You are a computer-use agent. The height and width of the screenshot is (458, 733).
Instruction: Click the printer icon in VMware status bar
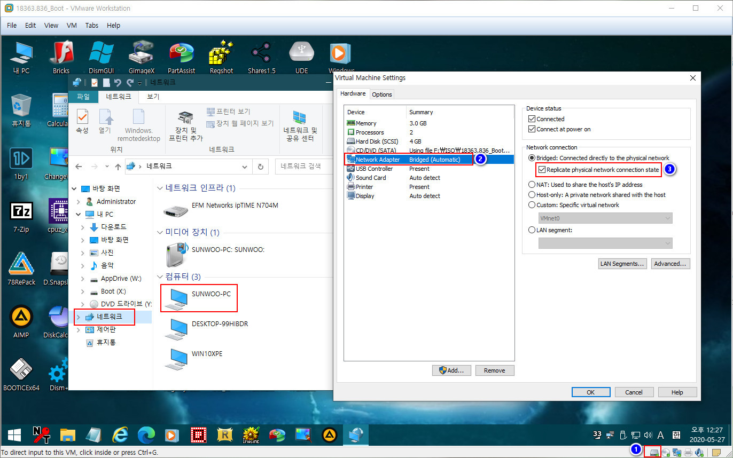click(x=689, y=452)
